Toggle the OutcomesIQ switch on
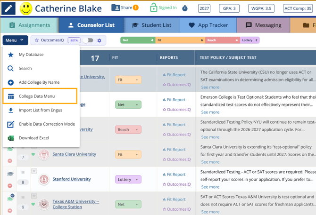 [88, 40]
